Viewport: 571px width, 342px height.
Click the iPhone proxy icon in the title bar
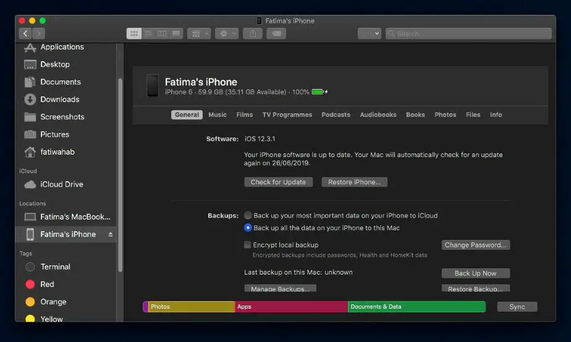(260, 21)
